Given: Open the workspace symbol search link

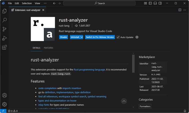Looking at the screenshot, I should click(x=72, y=97).
